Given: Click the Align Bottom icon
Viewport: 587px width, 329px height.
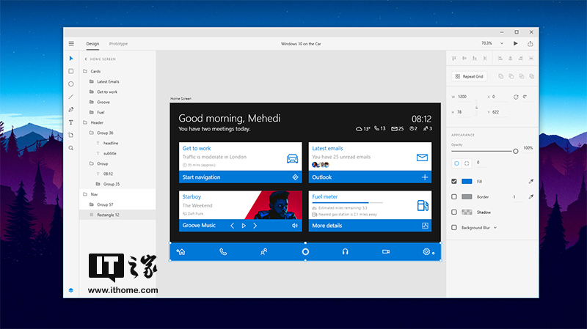Looking at the screenshot, I should [x=475, y=59].
